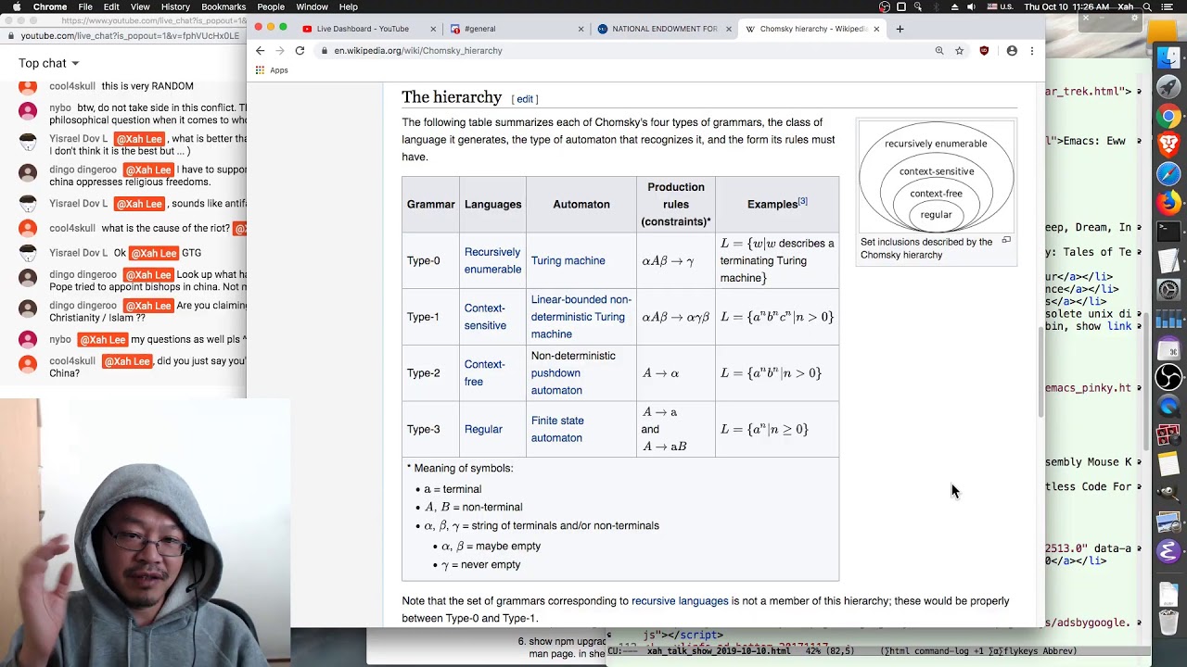Image resolution: width=1187 pixels, height=667 pixels.
Task: Click cool4skull's 'this is very RANDOM' chat message
Action: click(147, 86)
